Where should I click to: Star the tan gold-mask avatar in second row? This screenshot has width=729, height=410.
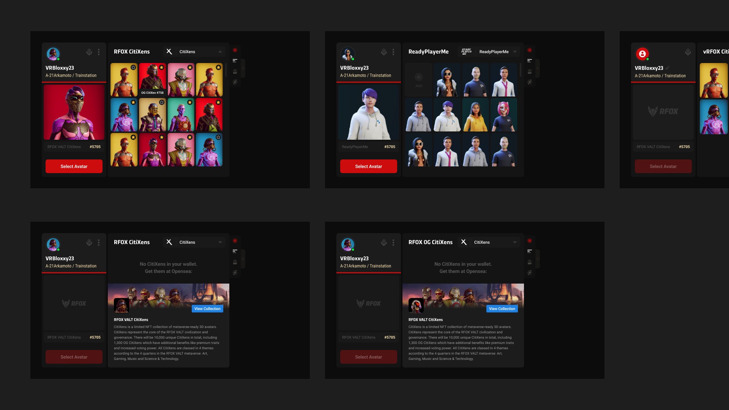(x=162, y=102)
